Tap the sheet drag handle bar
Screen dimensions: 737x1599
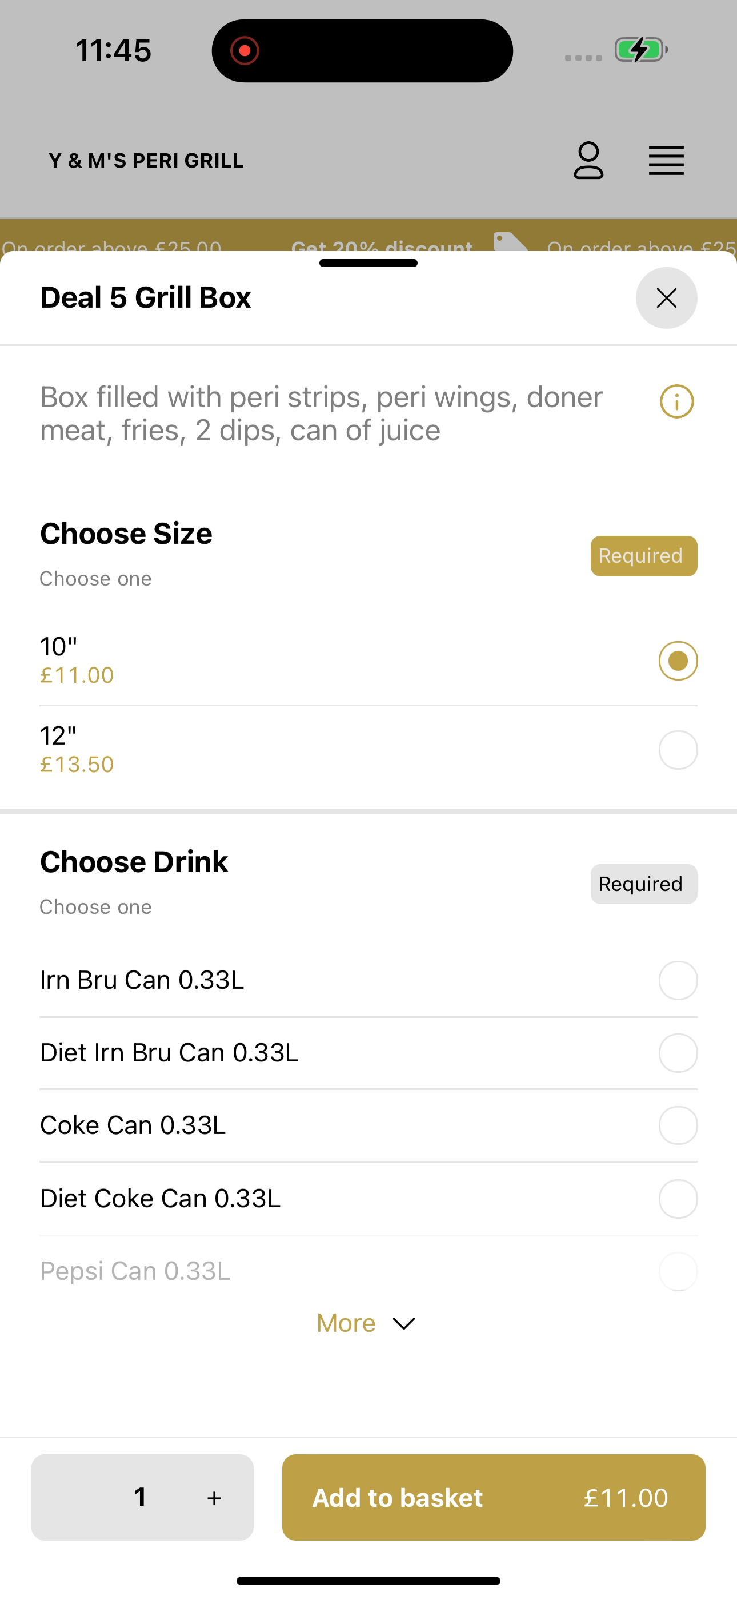click(x=368, y=263)
